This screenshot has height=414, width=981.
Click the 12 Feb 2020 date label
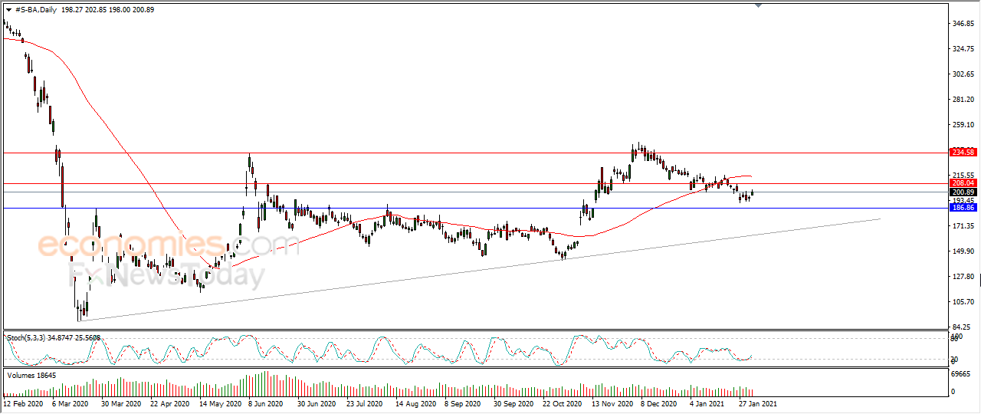(x=24, y=402)
